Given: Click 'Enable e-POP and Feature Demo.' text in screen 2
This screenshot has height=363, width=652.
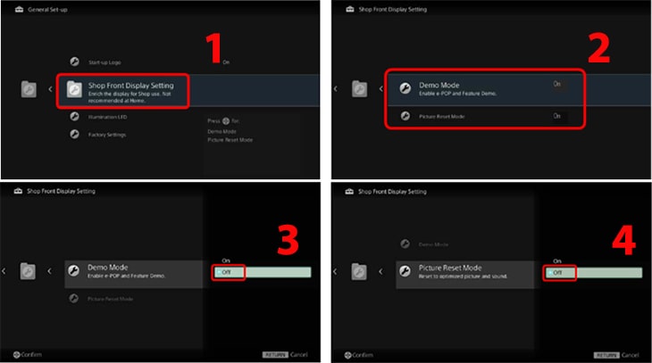Looking at the screenshot, I should click(457, 94).
